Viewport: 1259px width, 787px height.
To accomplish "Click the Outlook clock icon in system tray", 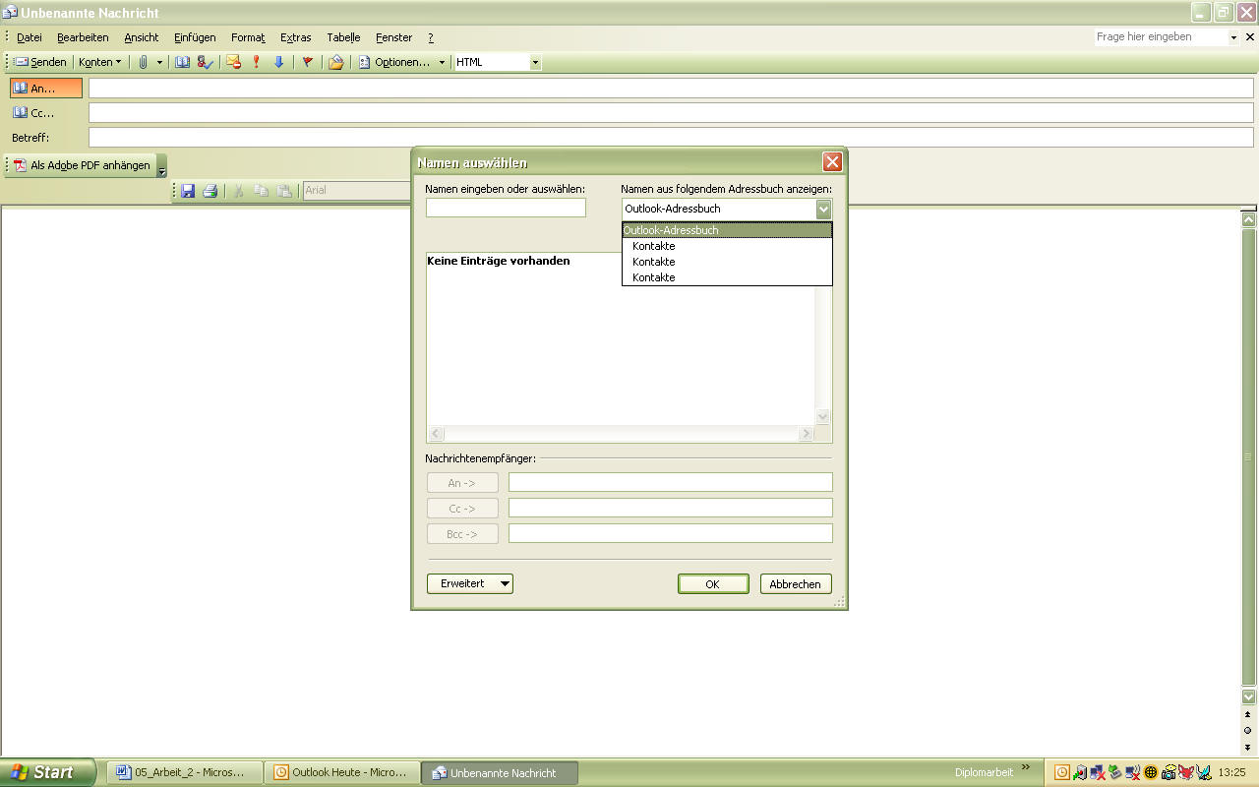I will (1061, 772).
